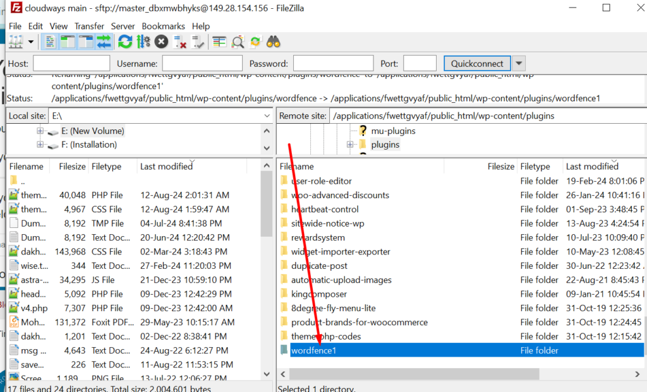Open the Site Manager dropdown arrow
This screenshot has height=392, width=647.
(x=30, y=42)
